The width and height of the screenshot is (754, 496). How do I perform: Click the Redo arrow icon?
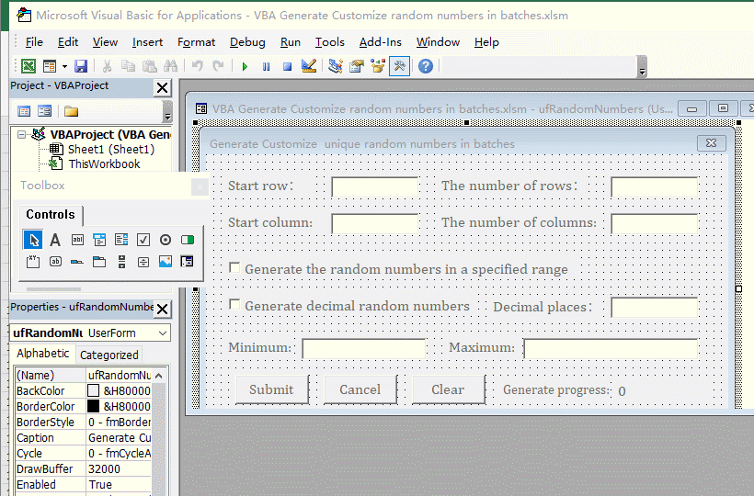click(x=218, y=66)
